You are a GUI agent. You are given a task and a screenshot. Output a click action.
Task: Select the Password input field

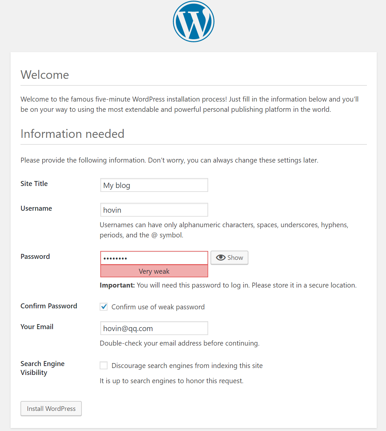(x=154, y=258)
